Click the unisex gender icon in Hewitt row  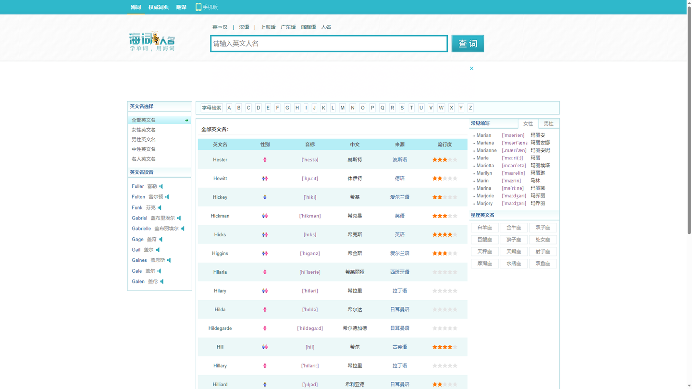[265, 178]
